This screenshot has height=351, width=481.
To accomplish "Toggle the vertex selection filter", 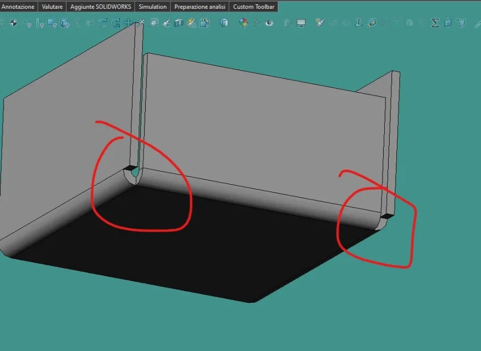I will (27, 24).
